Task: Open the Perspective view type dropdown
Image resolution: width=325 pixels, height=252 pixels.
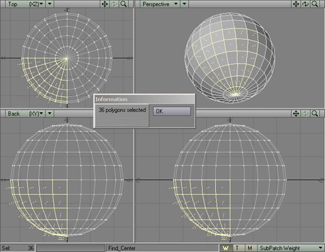Action: (160, 4)
